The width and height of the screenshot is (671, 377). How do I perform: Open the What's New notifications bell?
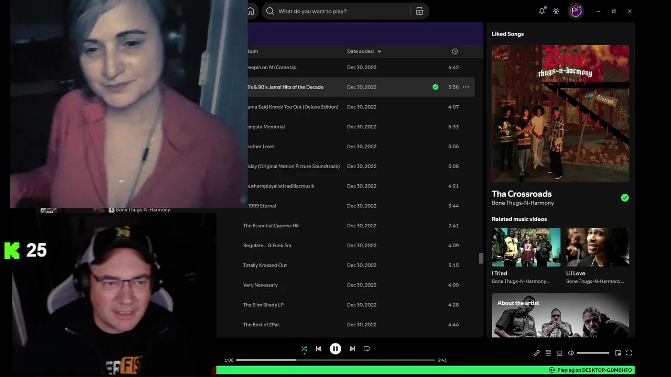542,11
